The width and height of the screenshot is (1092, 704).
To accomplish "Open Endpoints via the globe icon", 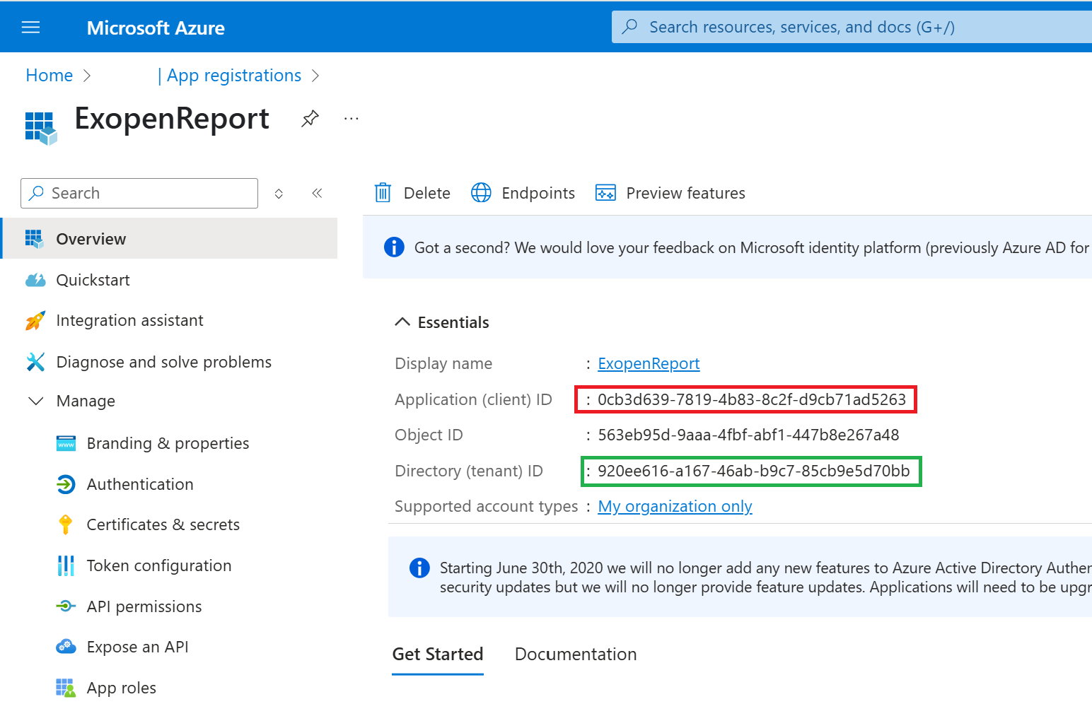I will 481,193.
